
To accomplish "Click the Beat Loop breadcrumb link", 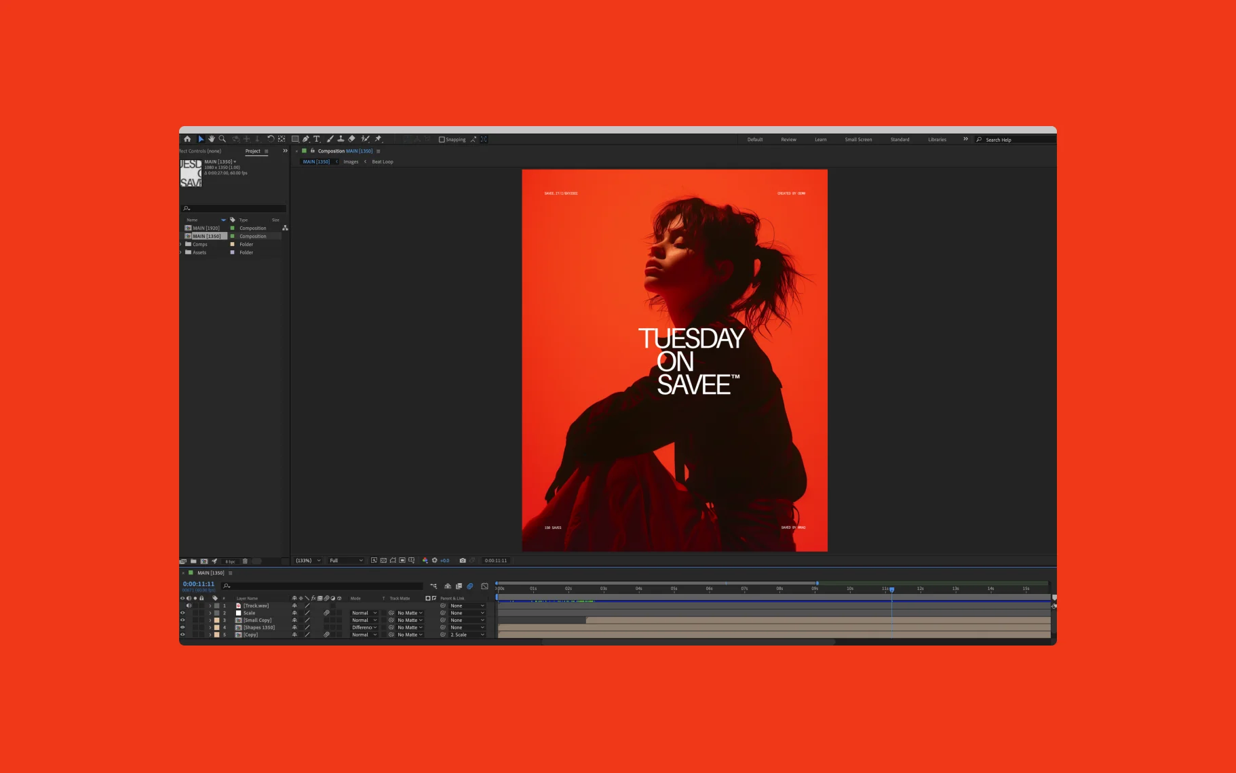I will (383, 162).
